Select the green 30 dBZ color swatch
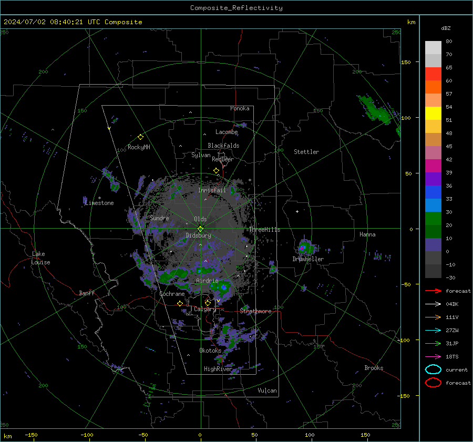 (x=433, y=219)
